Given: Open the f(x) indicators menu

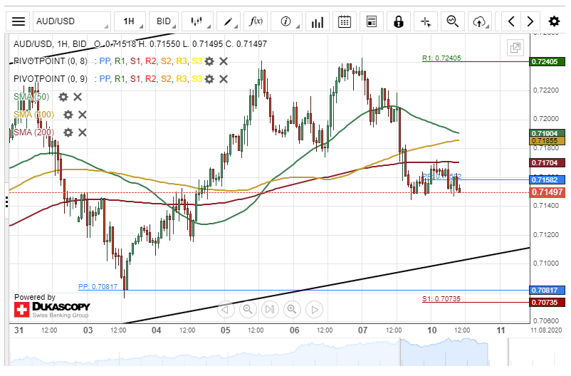Looking at the screenshot, I should click(x=256, y=21).
